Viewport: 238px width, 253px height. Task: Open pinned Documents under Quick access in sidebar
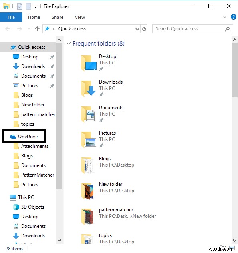point(34,76)
